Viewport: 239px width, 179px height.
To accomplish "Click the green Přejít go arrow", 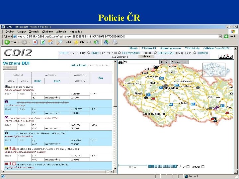I will pyautogui.click(x=226, y=36).
